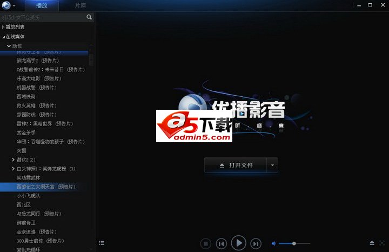
Task: Click the eject icon at bottom right
Action: click(372, 243)
